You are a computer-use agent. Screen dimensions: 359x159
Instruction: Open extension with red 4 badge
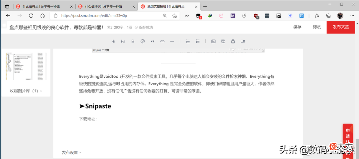coord(198,16)
